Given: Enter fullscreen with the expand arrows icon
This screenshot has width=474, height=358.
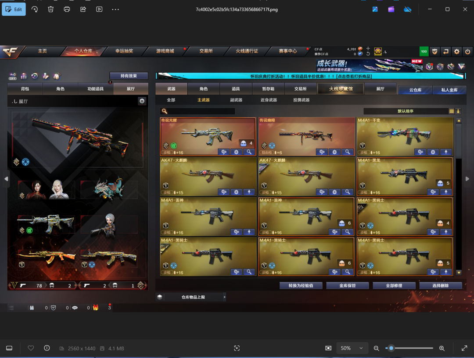Looking at the screenshot, I should (464, 348).
